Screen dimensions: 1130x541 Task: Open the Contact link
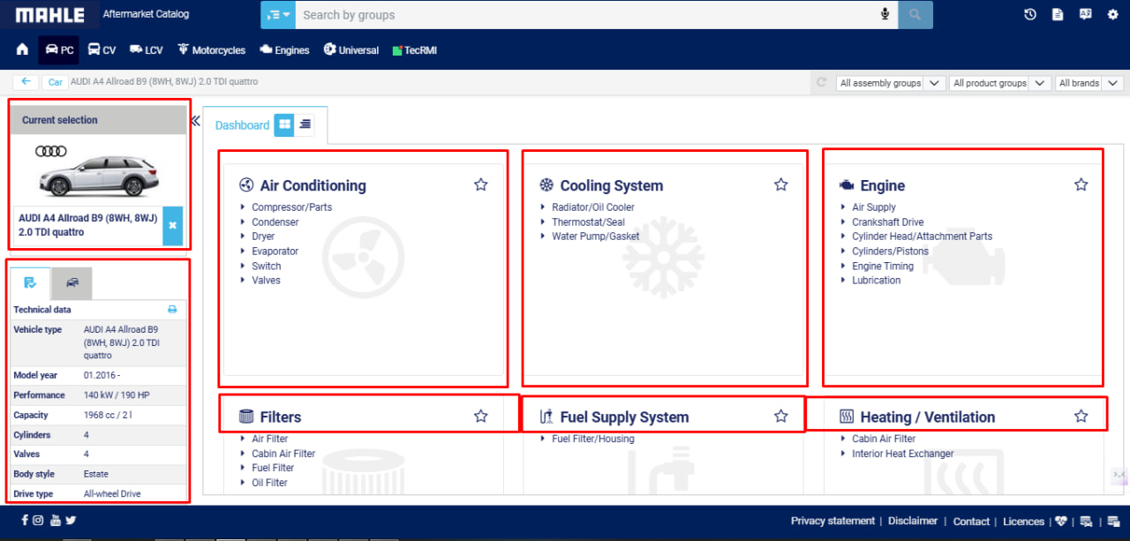point(971,522)
